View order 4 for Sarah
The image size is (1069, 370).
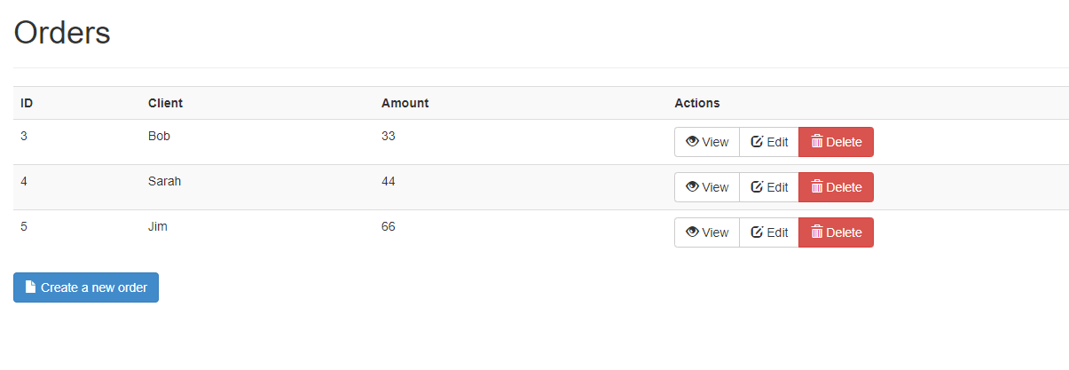click(707, 187)
